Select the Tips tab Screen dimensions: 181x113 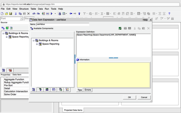(80, 90)
